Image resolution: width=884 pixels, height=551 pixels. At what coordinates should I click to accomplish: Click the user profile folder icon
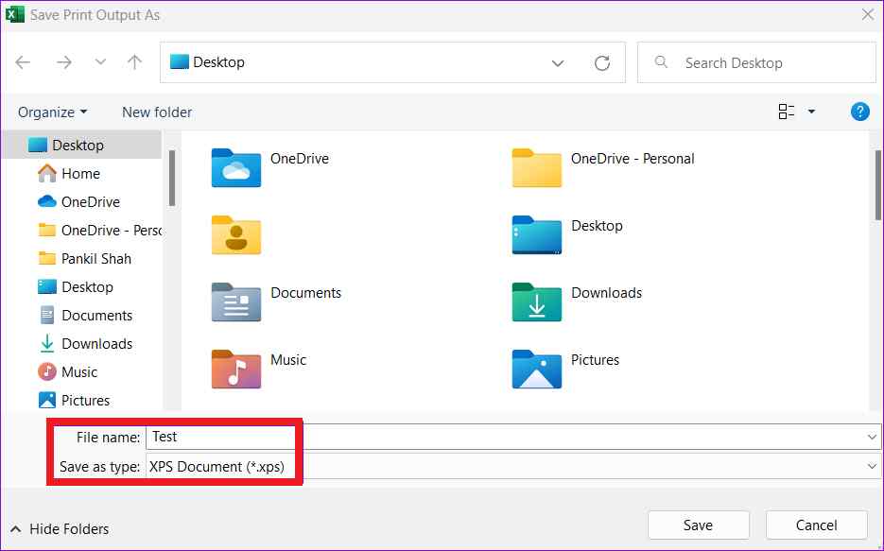tap(236, 235)
